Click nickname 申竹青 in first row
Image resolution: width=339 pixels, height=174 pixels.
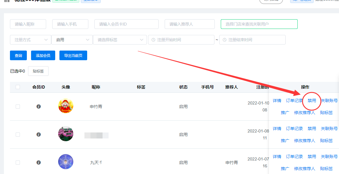point(96,107)
